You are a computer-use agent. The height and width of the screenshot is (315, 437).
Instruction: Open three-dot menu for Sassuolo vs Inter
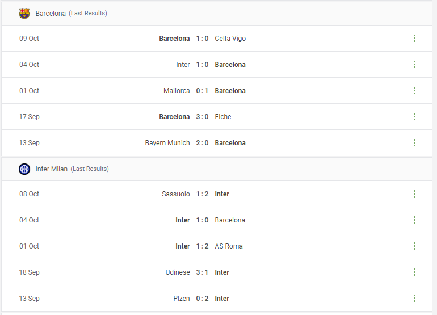click(x=414, y=194)
